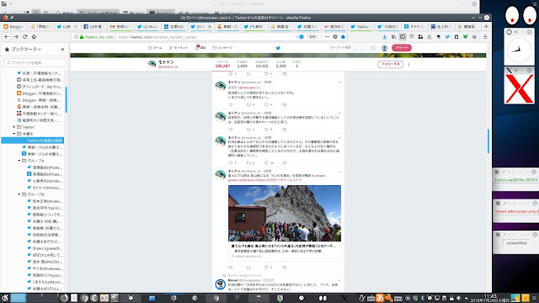Image resolution: width=539 pixels, height=303 pixels.
Task: Open Twitter notifications (通知)
Action: 200,48
